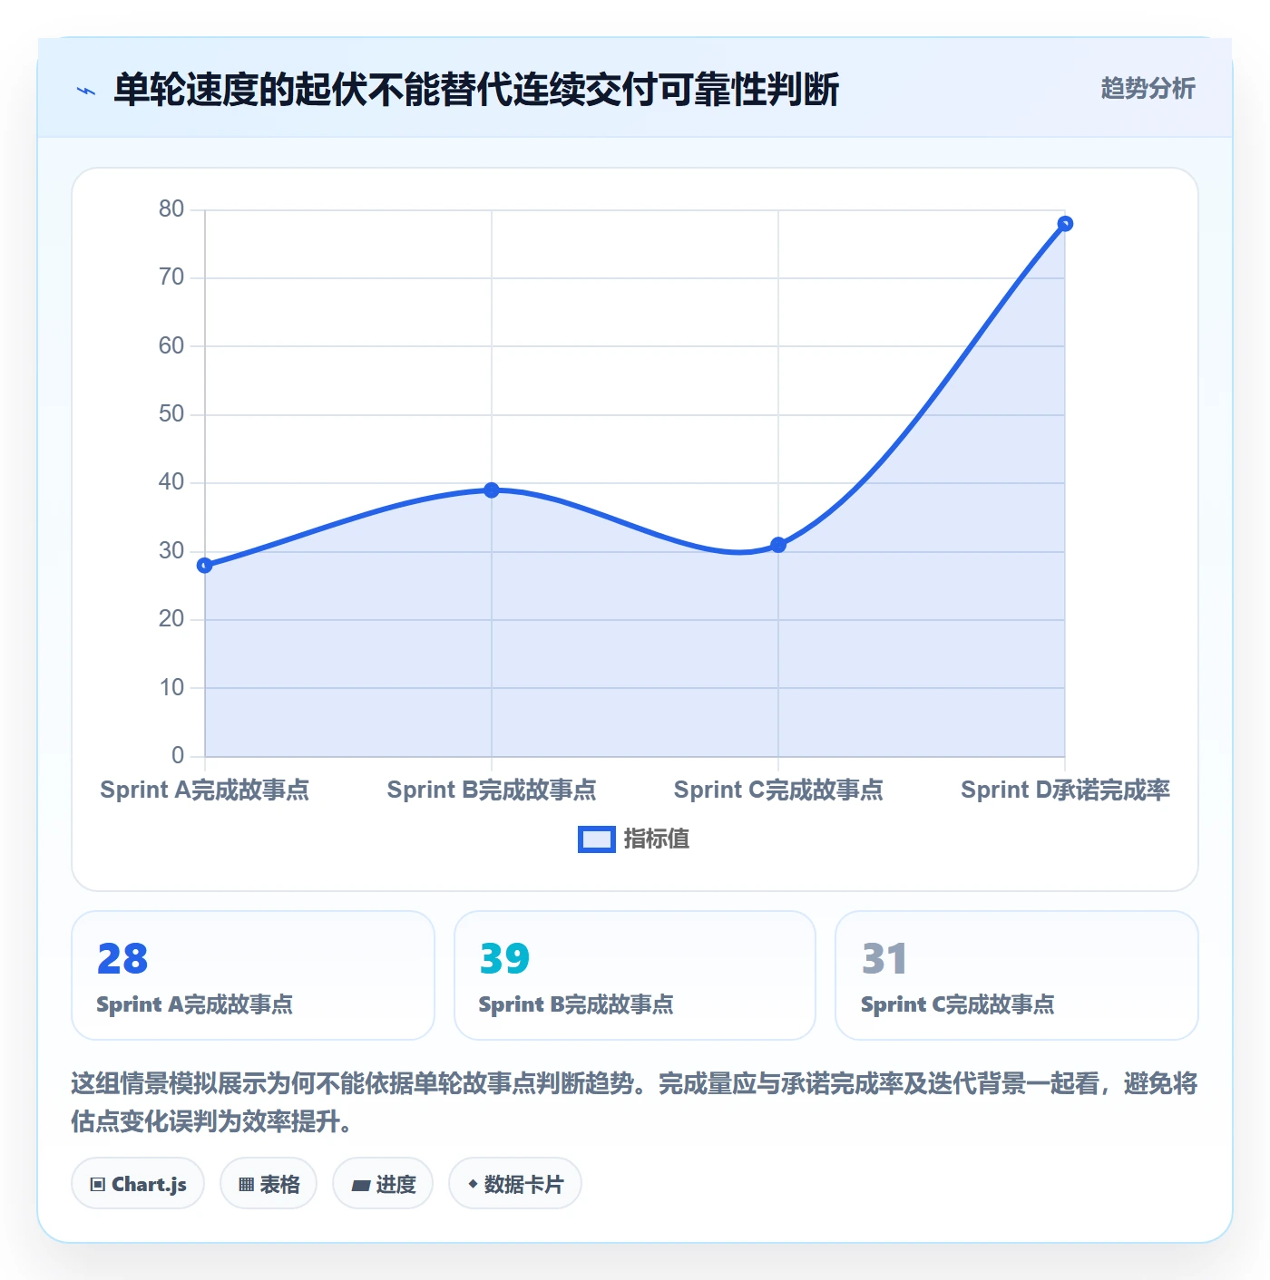
Task: Open the card showing 28 Sprint A完成故事点
Action: (253, 975)
